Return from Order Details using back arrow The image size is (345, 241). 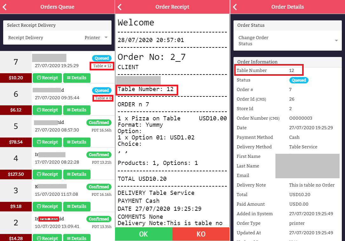[235, 7]
